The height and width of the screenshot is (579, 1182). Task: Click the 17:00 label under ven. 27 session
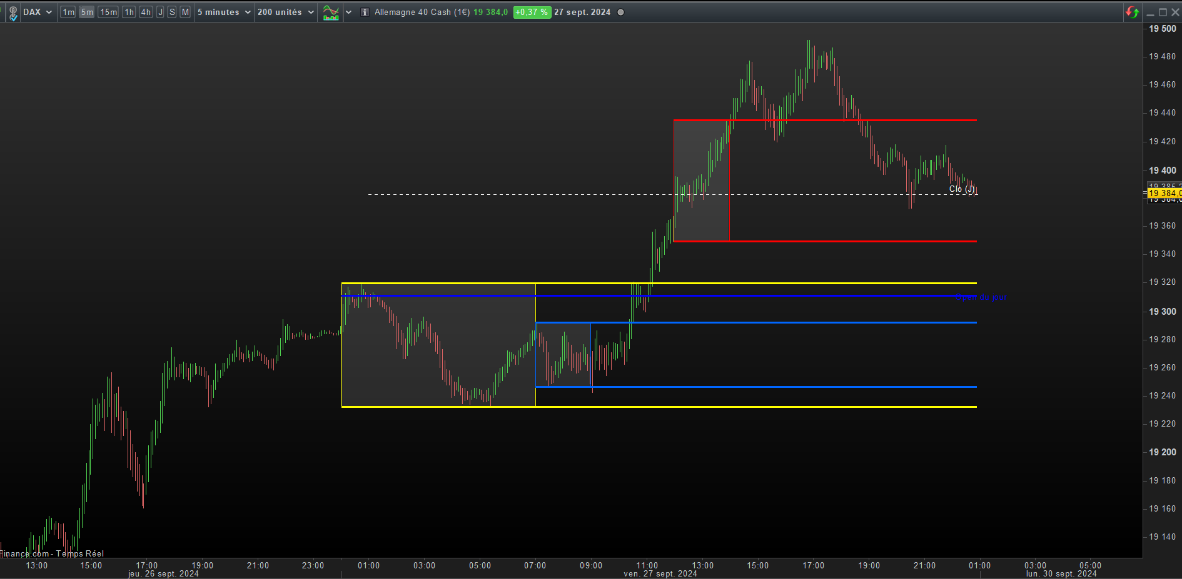(x=814, y=565)
